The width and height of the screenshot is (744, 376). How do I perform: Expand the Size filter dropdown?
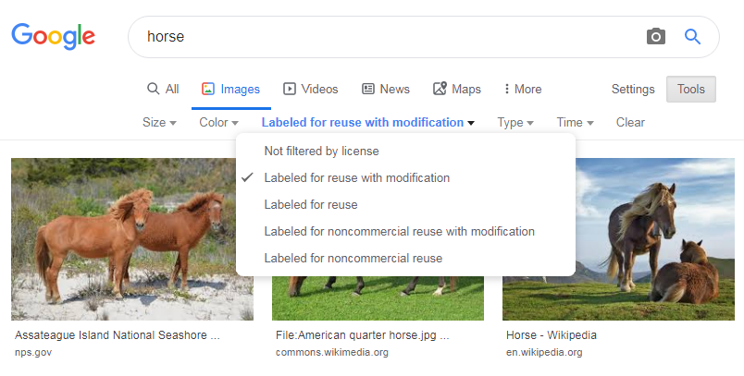pyautogui.click(x=158, y=123)
